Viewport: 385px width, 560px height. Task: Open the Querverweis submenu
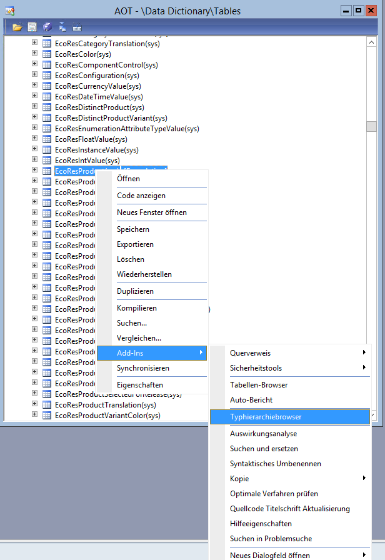coord(290,353)
